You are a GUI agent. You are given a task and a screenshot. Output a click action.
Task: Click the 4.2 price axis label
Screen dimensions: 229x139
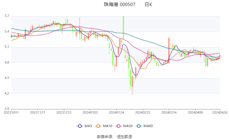coord(7,94)
